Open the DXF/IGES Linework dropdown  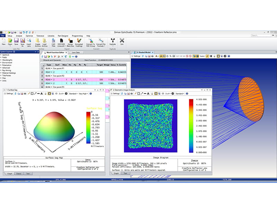point(61,43)
